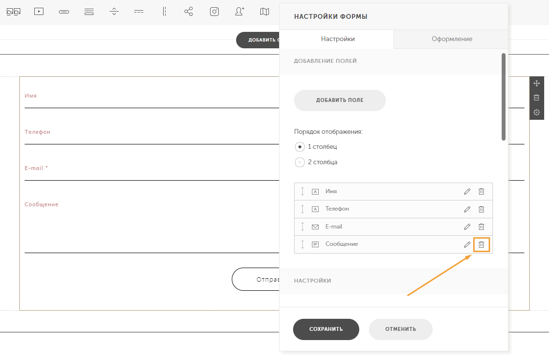Click the НАСТРОЙКИ ФОРМЫ panel title
549x356 pixels.
tap(331, 16)
